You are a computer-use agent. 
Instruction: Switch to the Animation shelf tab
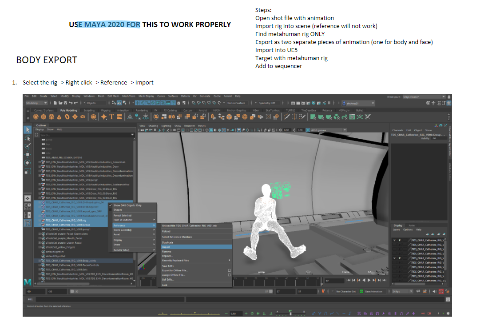coord(123,111)
